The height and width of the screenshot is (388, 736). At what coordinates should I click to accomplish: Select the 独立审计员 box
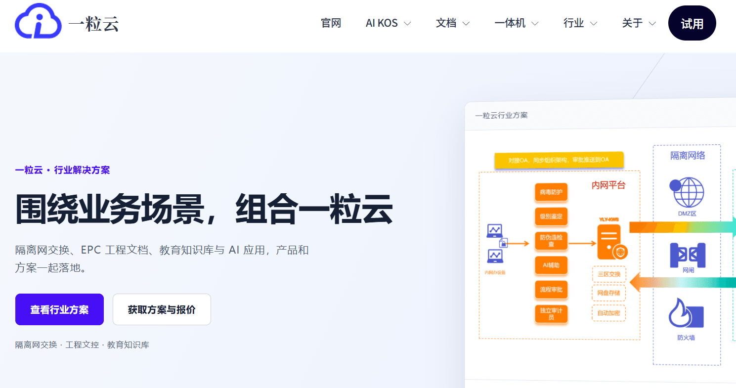[x=551, y=314]
